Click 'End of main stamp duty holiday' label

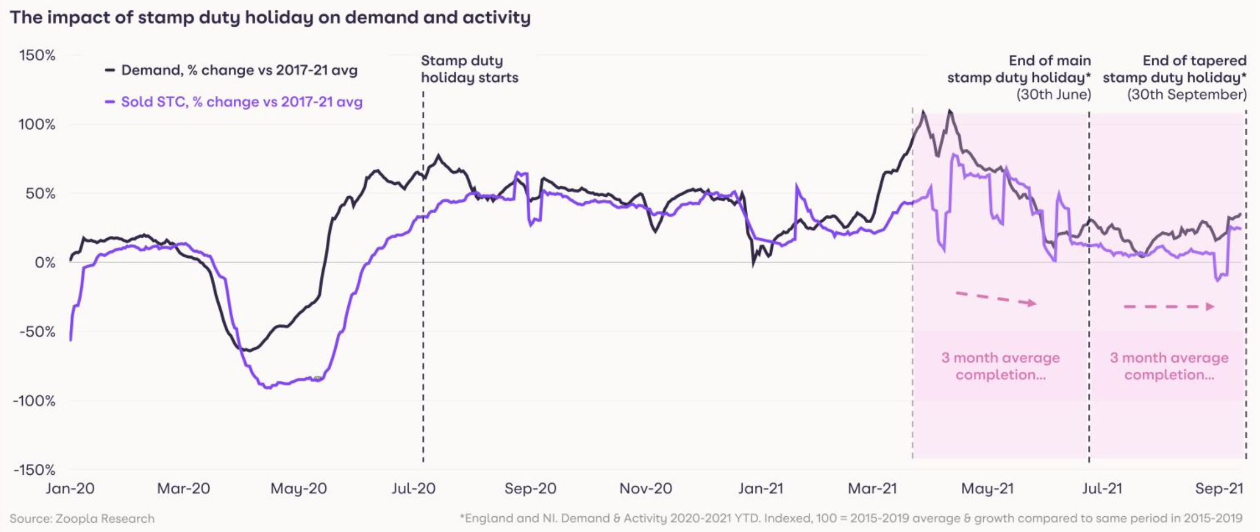click(1019, 77)
